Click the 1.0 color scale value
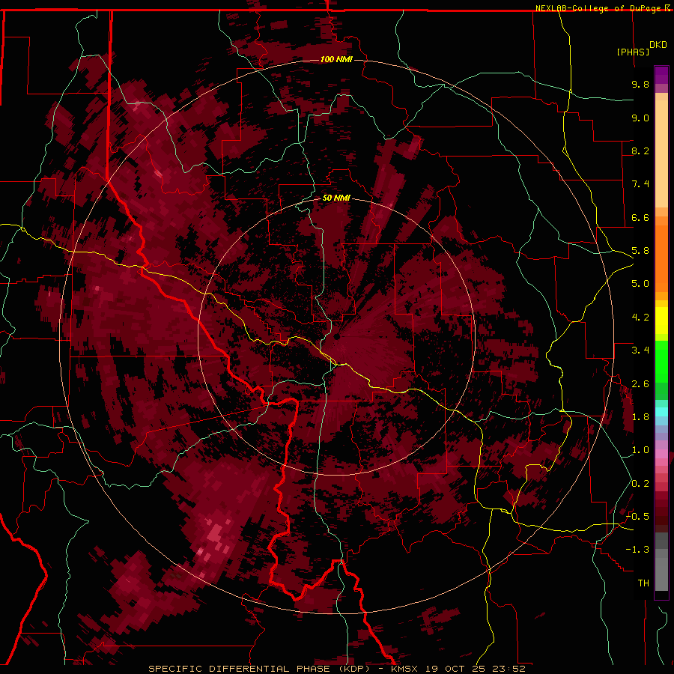Image resolution: width=674 pixels, height=674 pixels. (x=640, y=450)
